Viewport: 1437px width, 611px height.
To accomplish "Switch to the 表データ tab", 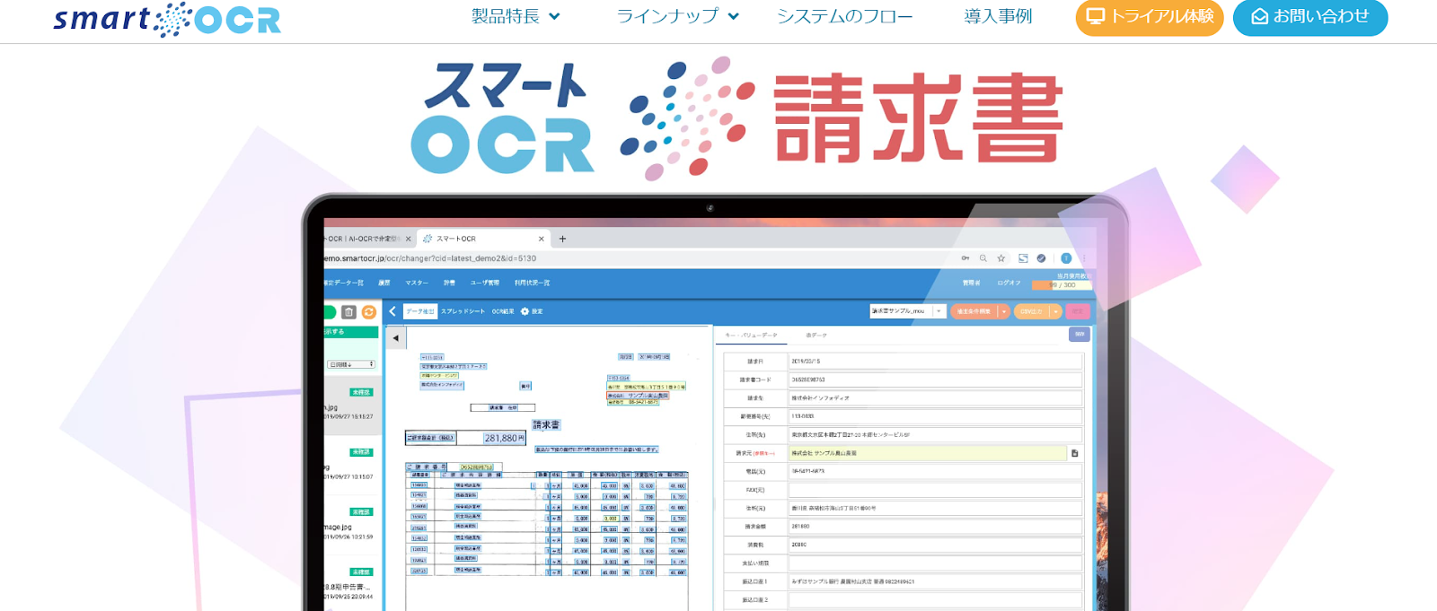I will (816, 336).
